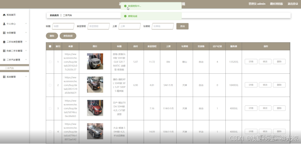Open the red hatchback thumbnail in row 3

coord(95,108)
